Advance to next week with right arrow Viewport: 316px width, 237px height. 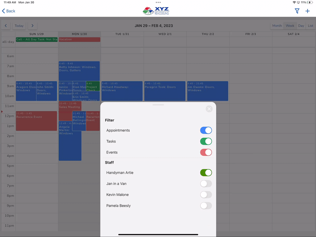[32, 26]
